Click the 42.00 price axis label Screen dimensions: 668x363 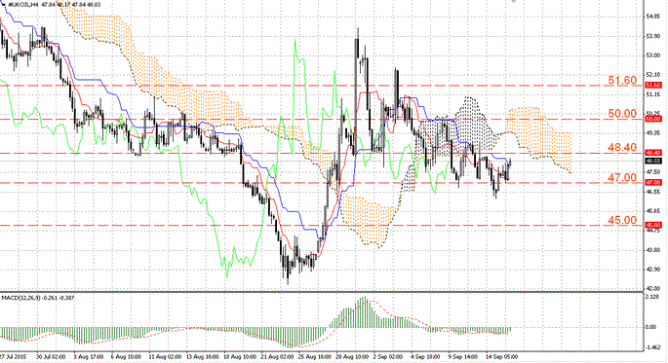point(653,289)
